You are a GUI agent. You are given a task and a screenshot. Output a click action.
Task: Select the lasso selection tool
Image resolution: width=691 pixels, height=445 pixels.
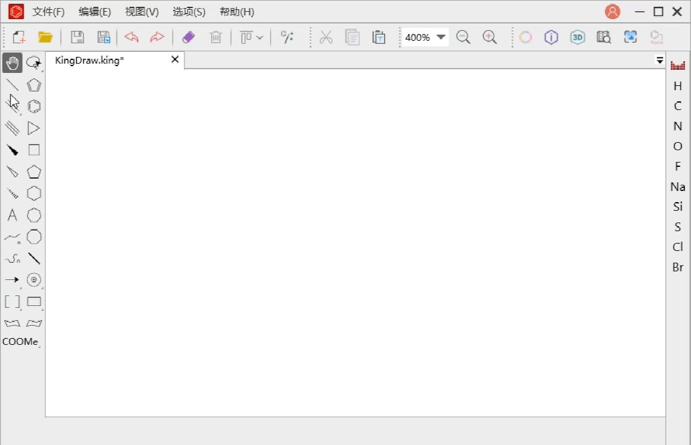point(34,63)
